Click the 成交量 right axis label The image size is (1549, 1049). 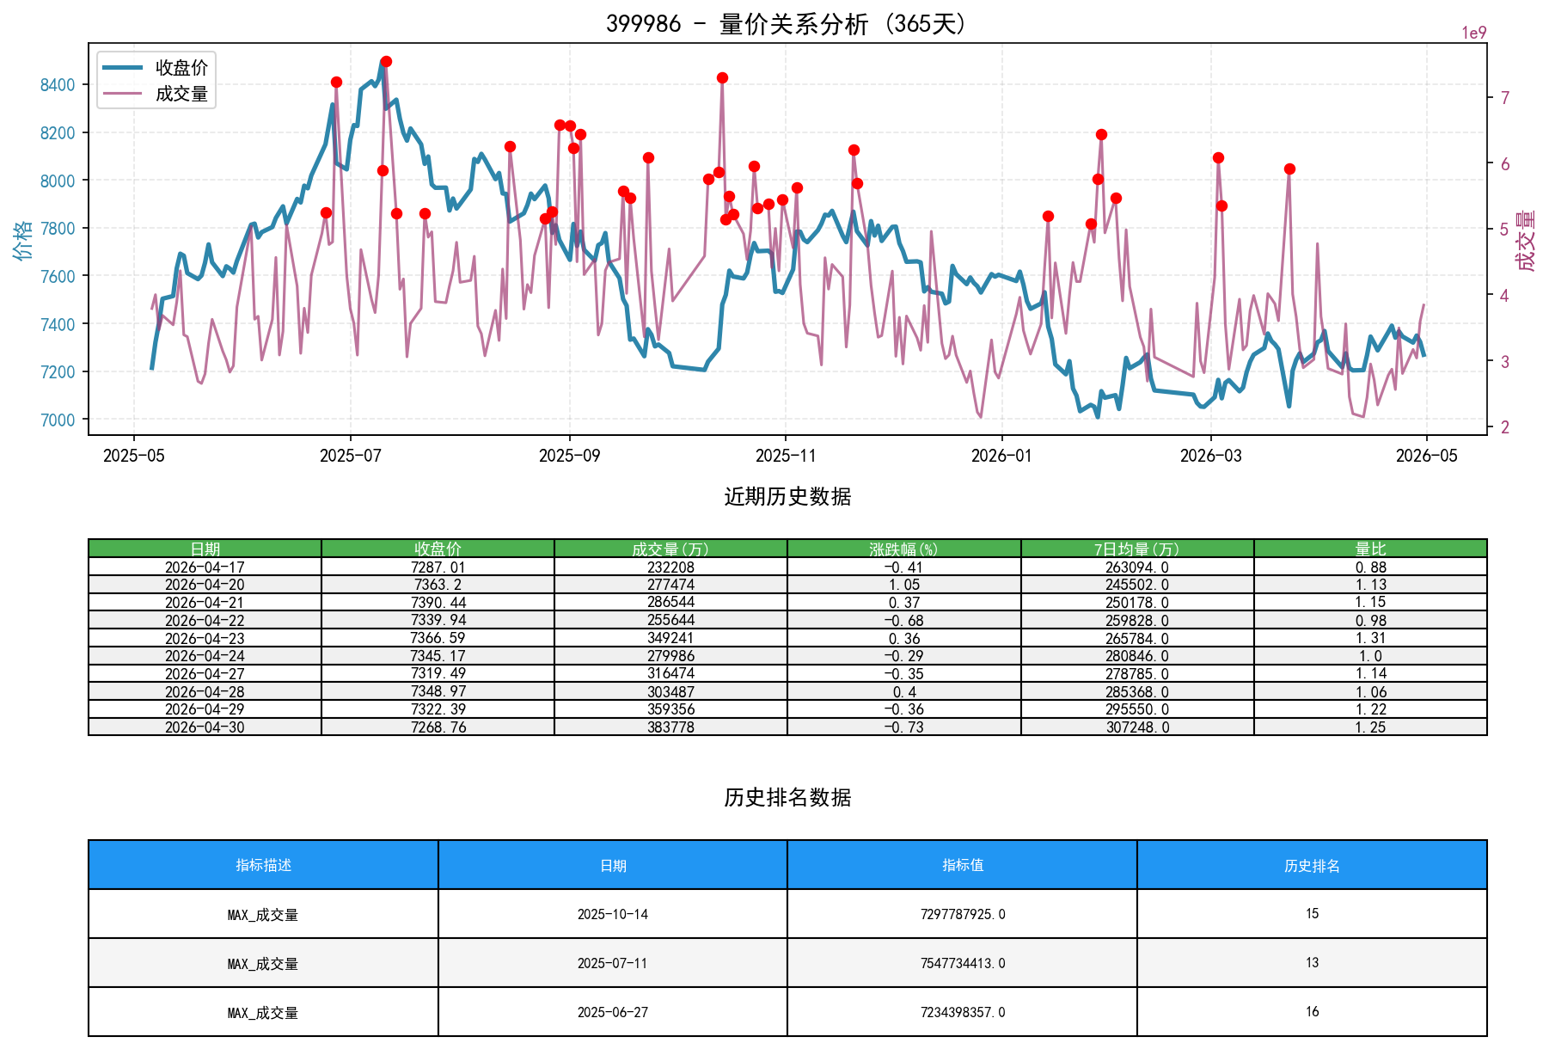(1527, 240)
